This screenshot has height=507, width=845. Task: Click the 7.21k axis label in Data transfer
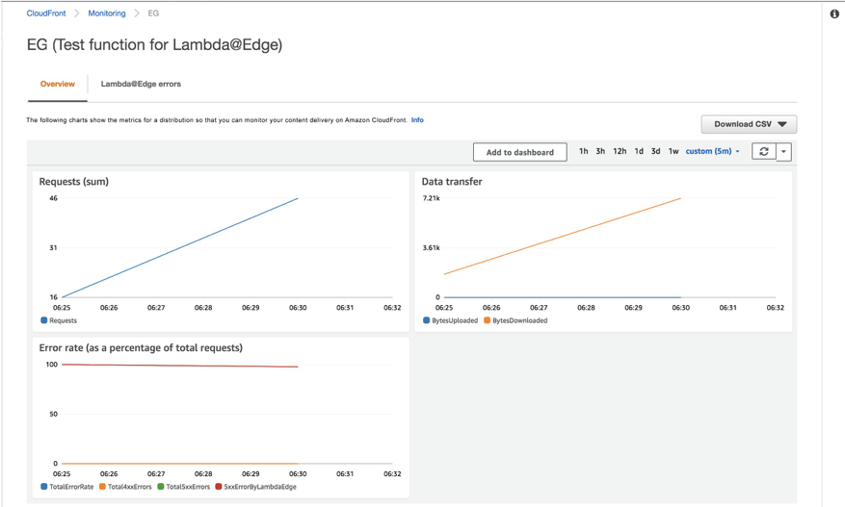(431, 198)
